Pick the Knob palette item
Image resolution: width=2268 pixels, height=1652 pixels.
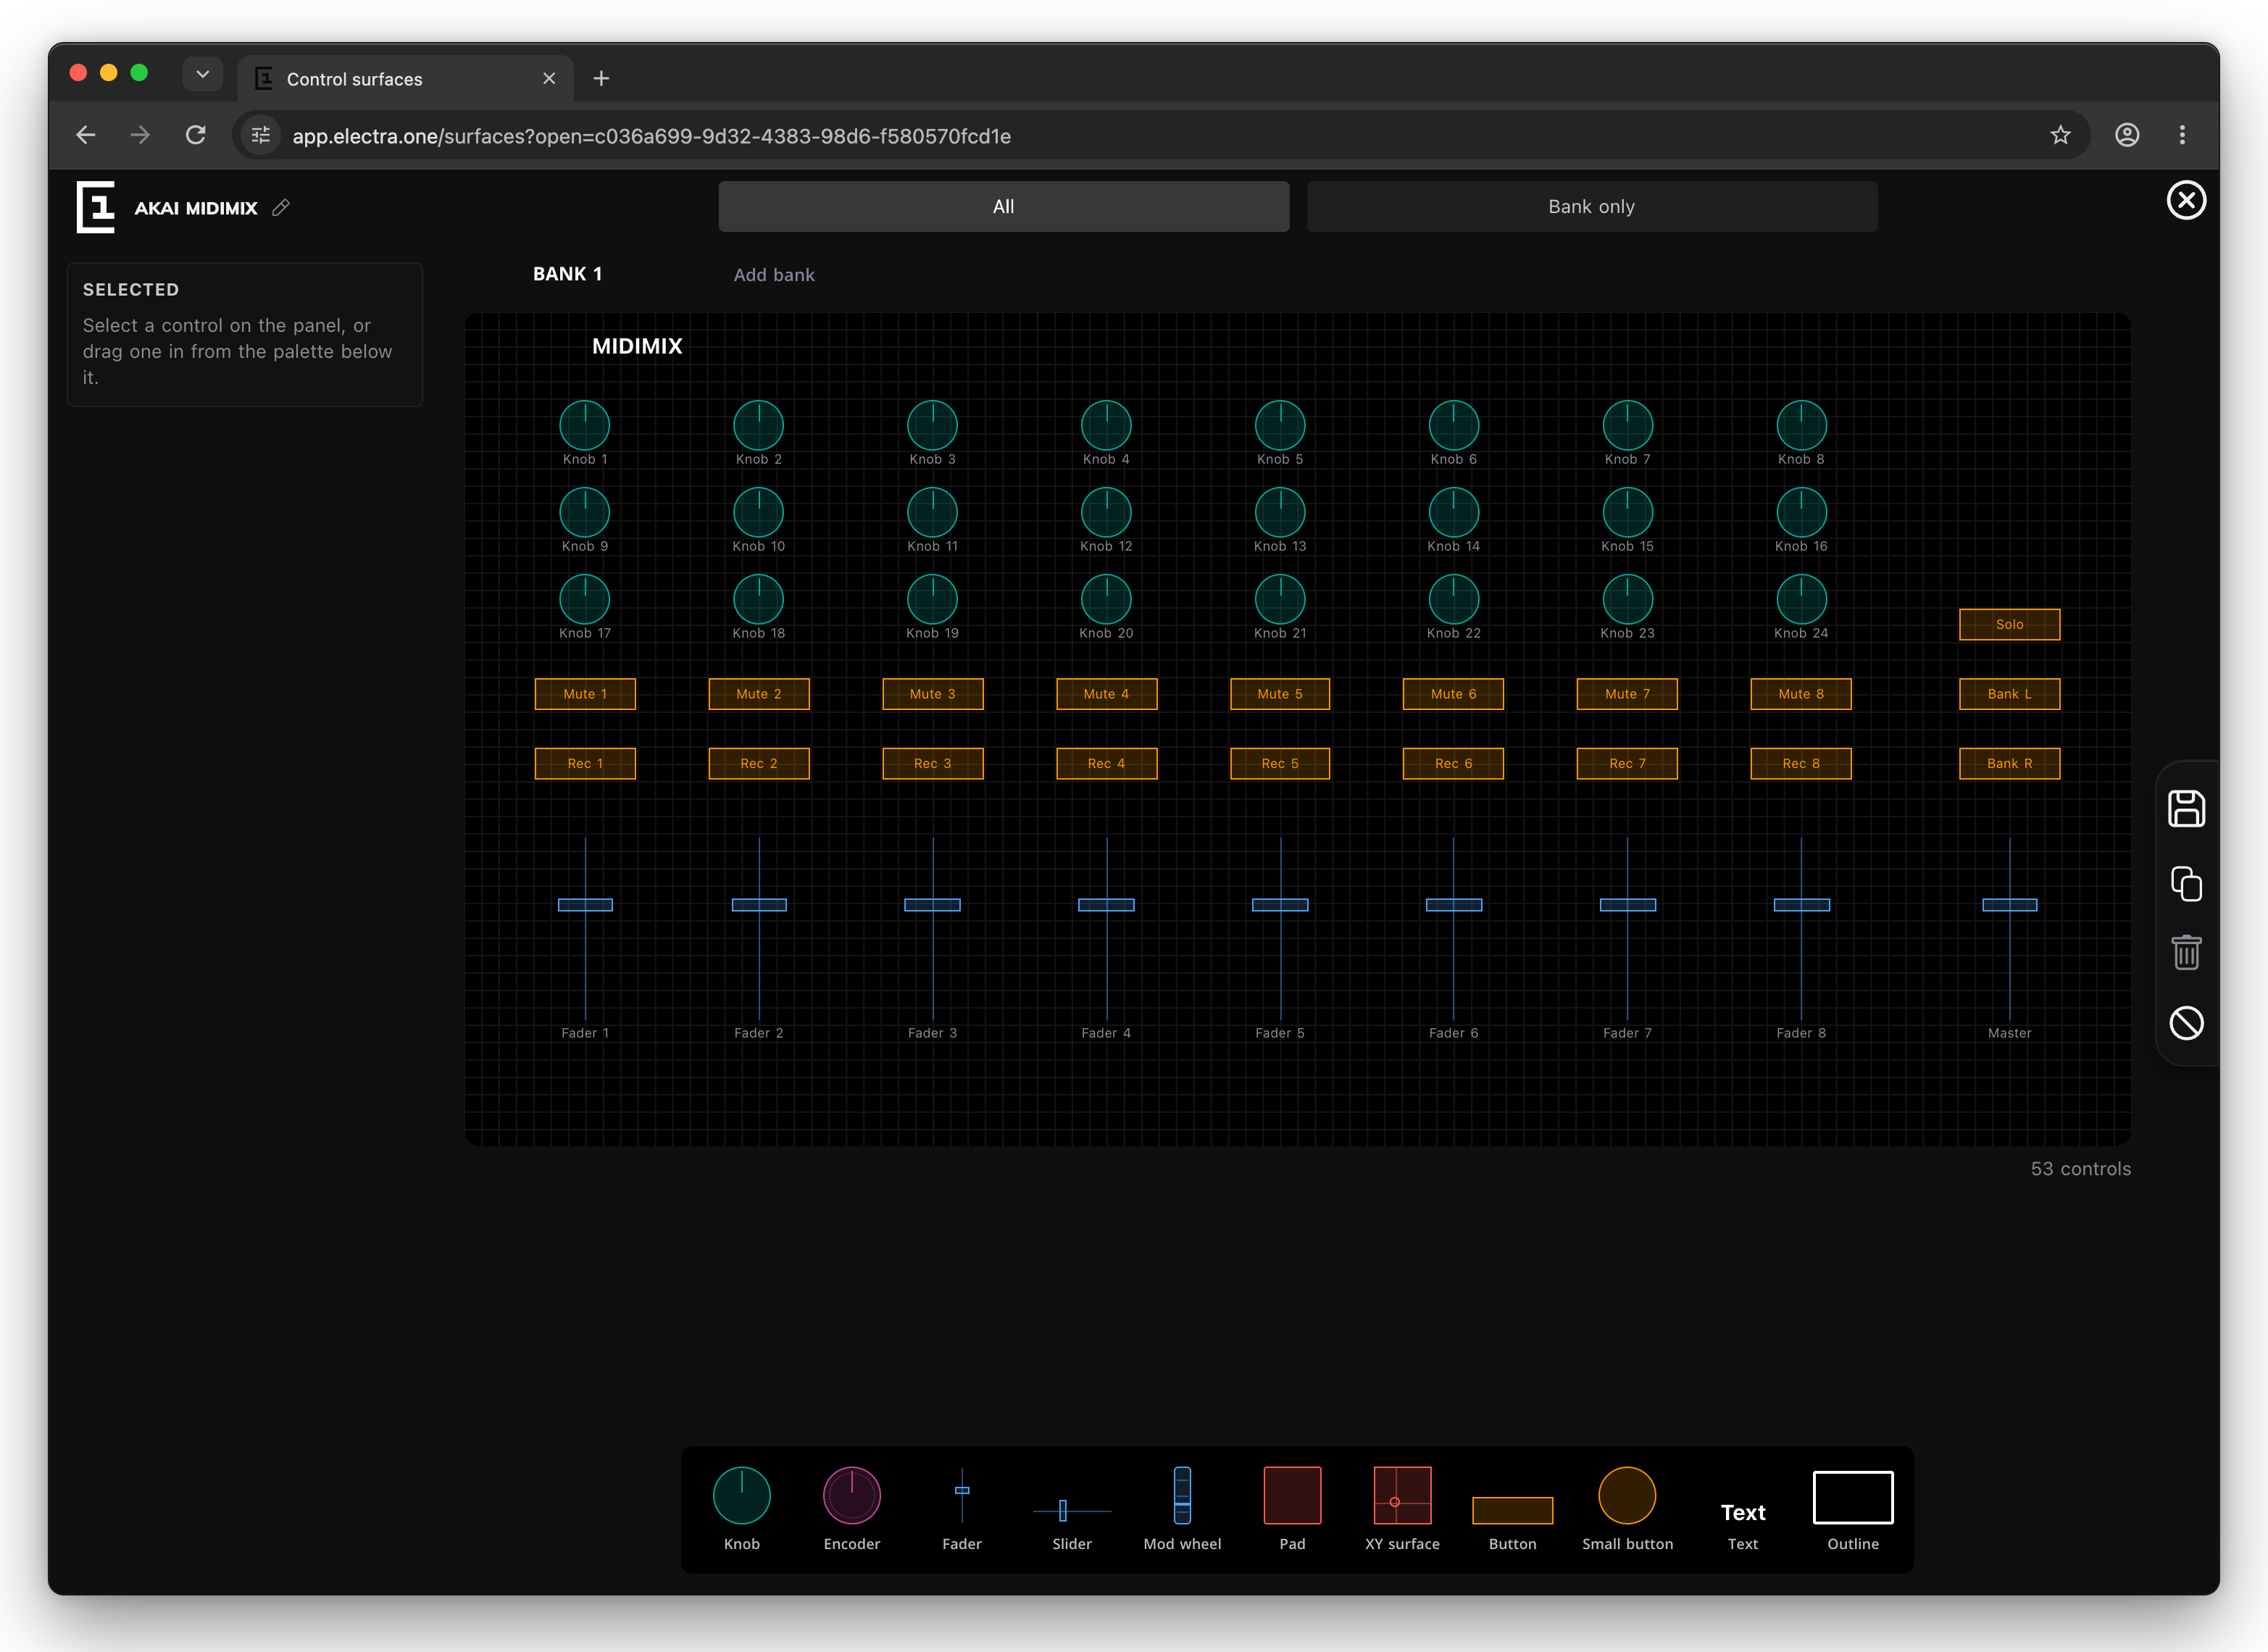tap(741, 1508)
